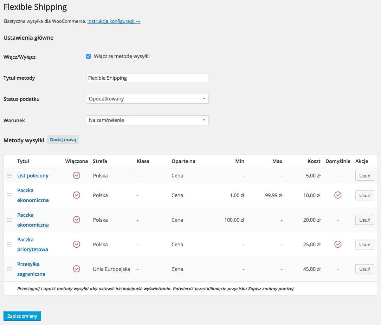Click drag handle icon for List polecony row
Image resolution: width=381 pixels, height=325 pixels.
point(9,176)
